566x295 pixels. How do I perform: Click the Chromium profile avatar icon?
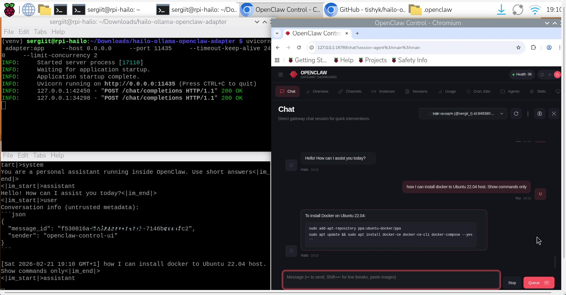pyautogui.click(x=549, y=47)
